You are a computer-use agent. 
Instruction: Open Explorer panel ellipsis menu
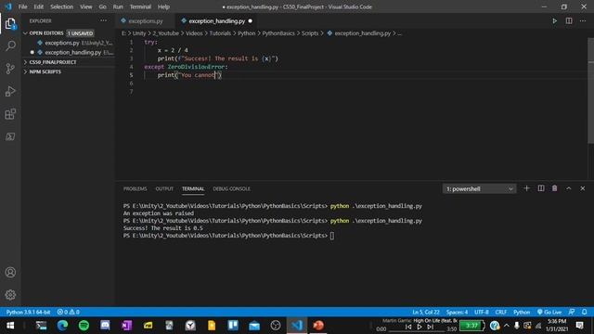coord(103,20)
